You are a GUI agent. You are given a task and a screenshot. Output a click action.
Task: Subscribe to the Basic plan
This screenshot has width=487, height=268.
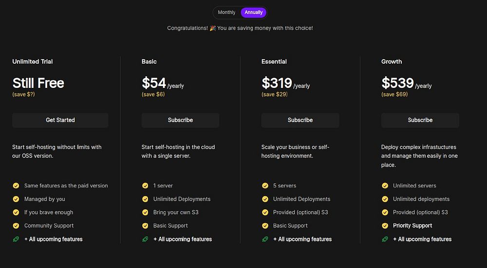click(180, 120)
